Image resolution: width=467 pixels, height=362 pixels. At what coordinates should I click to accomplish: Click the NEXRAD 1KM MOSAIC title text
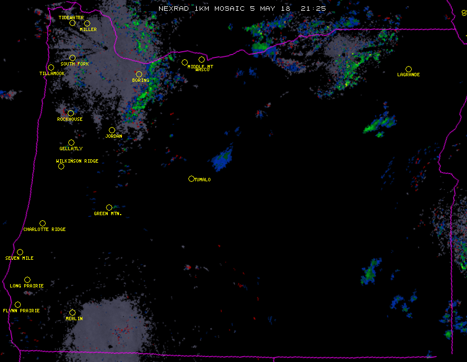tap(202, 8)
